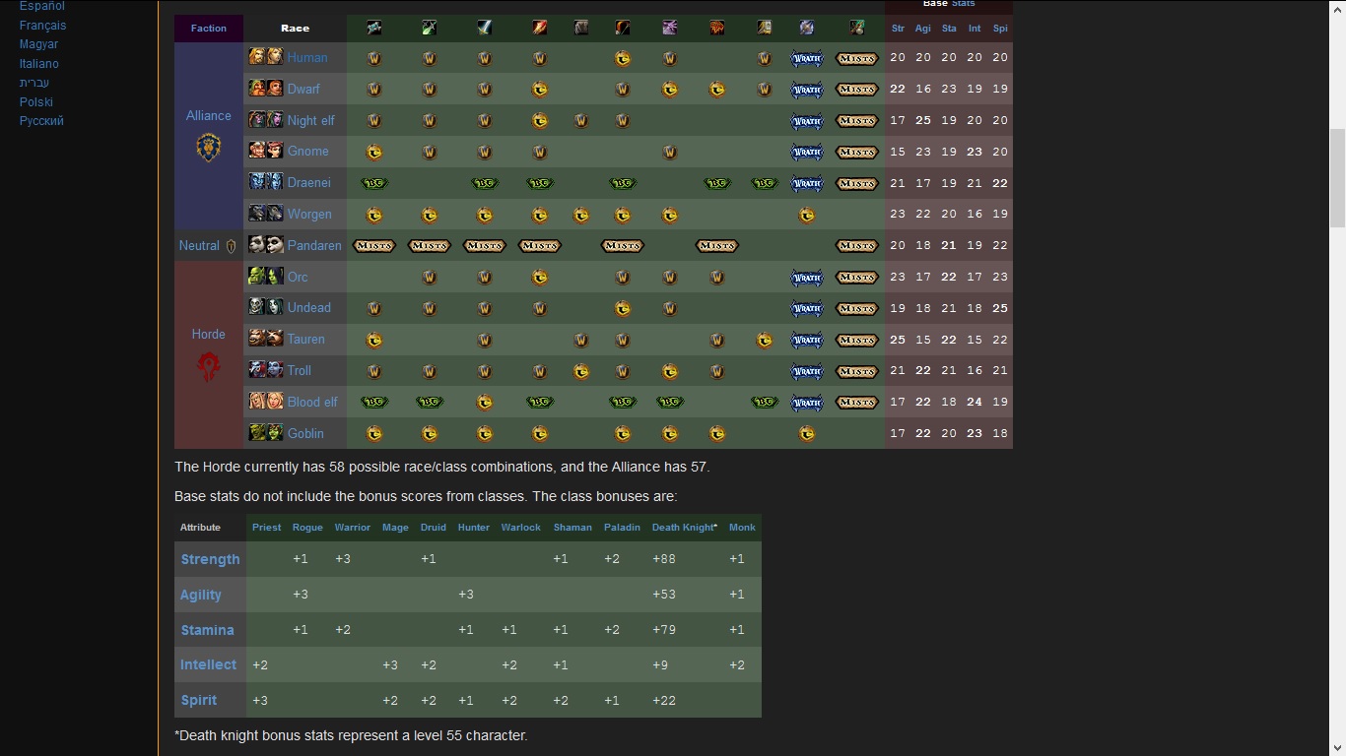Switch language to Français
Image resolution: width=1346 pixels, height=756 pixels.
point(42,25)
